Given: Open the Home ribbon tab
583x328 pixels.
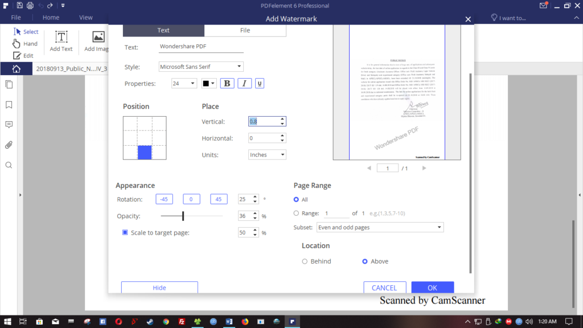Looking at the screenshot, I should coord(51,18).
